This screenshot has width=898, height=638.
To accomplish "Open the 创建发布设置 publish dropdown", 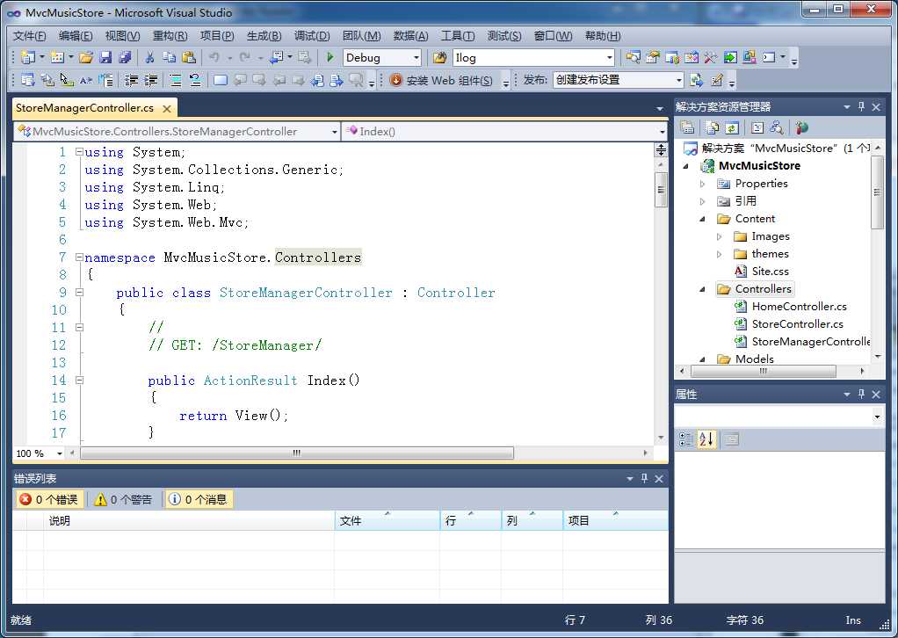I will pos(679,80).
